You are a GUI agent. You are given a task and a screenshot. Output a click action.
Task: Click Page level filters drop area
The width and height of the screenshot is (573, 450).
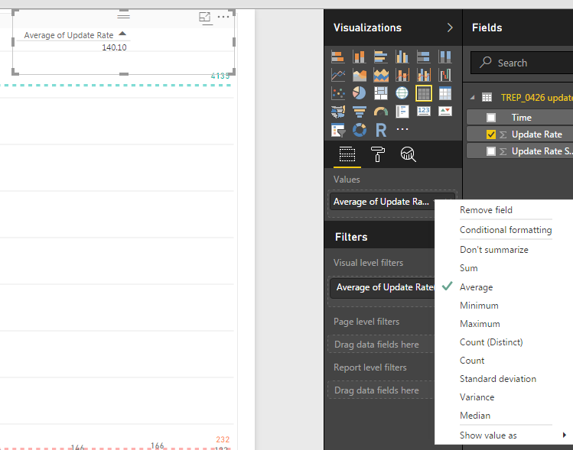point(380,345)
